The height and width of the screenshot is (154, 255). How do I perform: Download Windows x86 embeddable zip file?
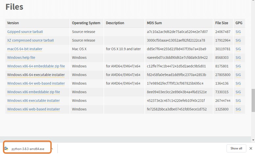pyautogui.click(x=34, y=92)
